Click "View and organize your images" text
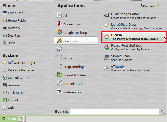 pyautogui.click(x=130, y=70)
